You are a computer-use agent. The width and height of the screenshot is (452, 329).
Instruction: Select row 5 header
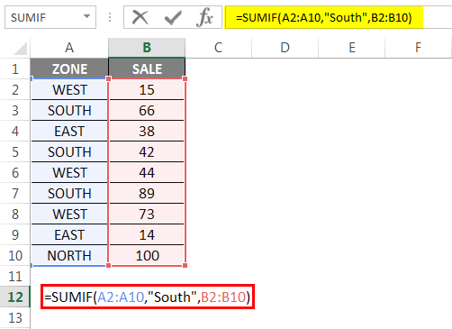click(15, 152)
